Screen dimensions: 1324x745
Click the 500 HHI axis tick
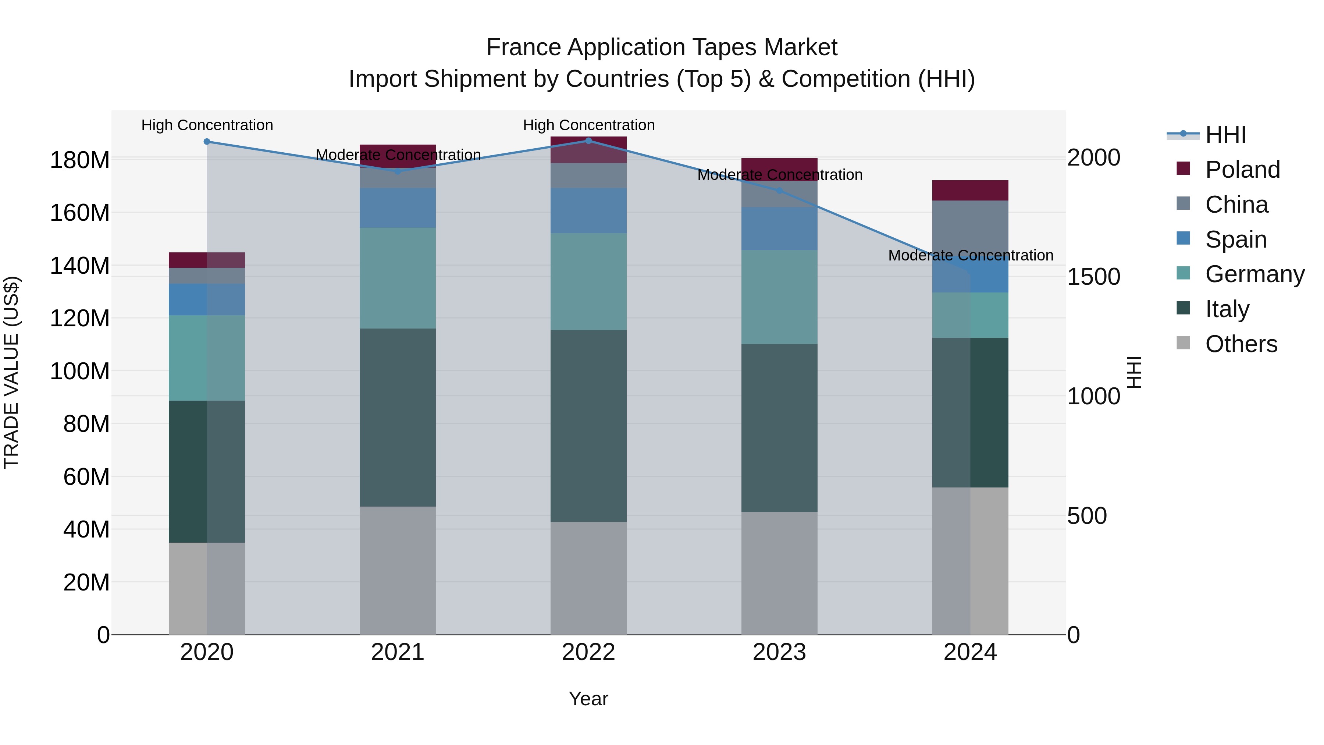pyautogui.click(x=1087, y=516)
